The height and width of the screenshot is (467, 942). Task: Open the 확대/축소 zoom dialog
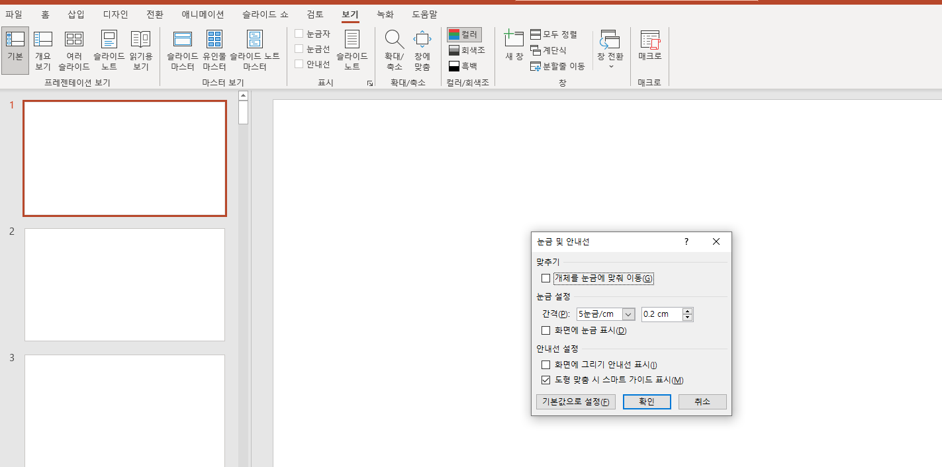point(394,48)
